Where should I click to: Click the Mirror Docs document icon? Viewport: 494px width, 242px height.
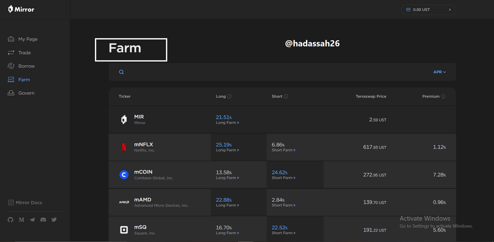(x=11, y=203)
